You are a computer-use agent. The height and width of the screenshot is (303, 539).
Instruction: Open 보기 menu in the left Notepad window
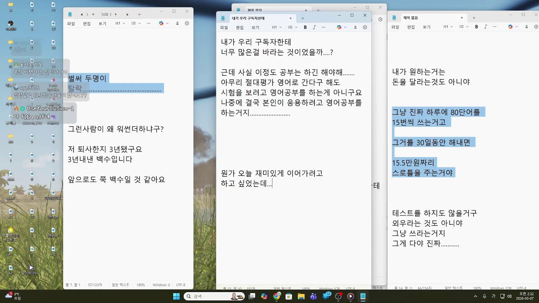click(102, 24)
